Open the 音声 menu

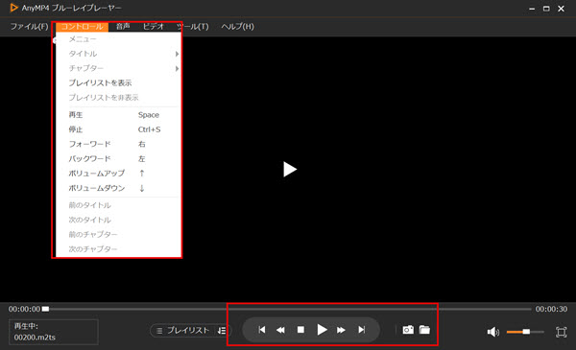(x=123, y=27)
